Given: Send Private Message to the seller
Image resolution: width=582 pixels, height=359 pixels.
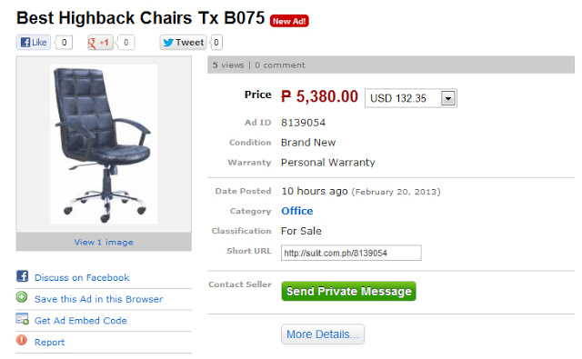Looking at the screenshot, I should [x=348, y=291].
